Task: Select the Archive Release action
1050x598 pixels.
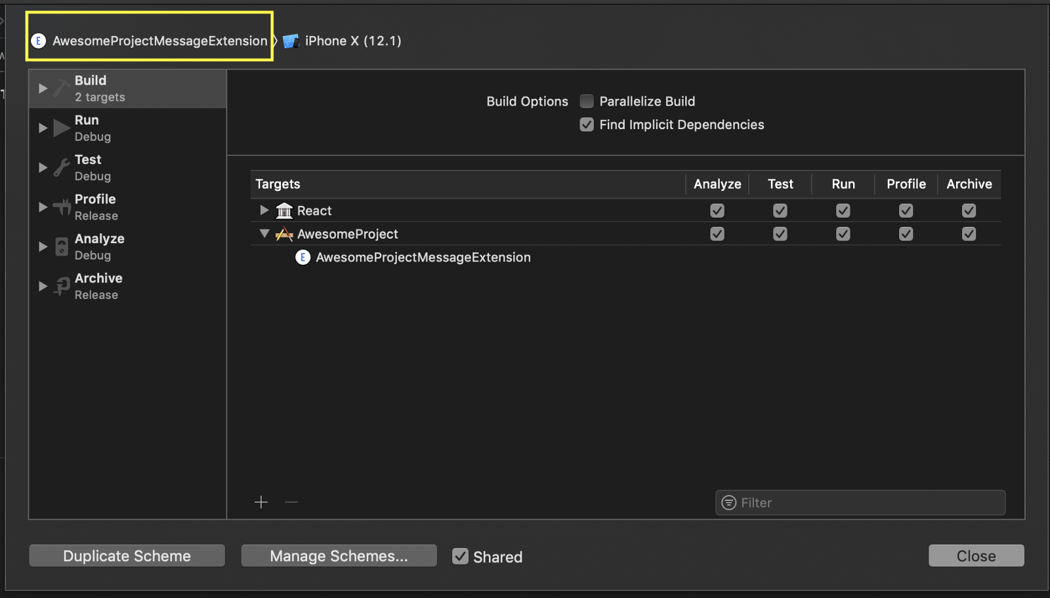Action: tap(128, 286)
